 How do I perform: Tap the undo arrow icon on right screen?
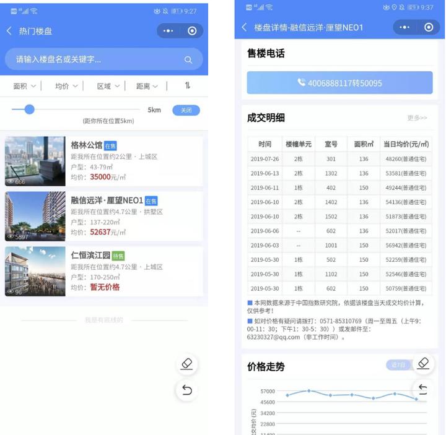click(x=422, y=389)
